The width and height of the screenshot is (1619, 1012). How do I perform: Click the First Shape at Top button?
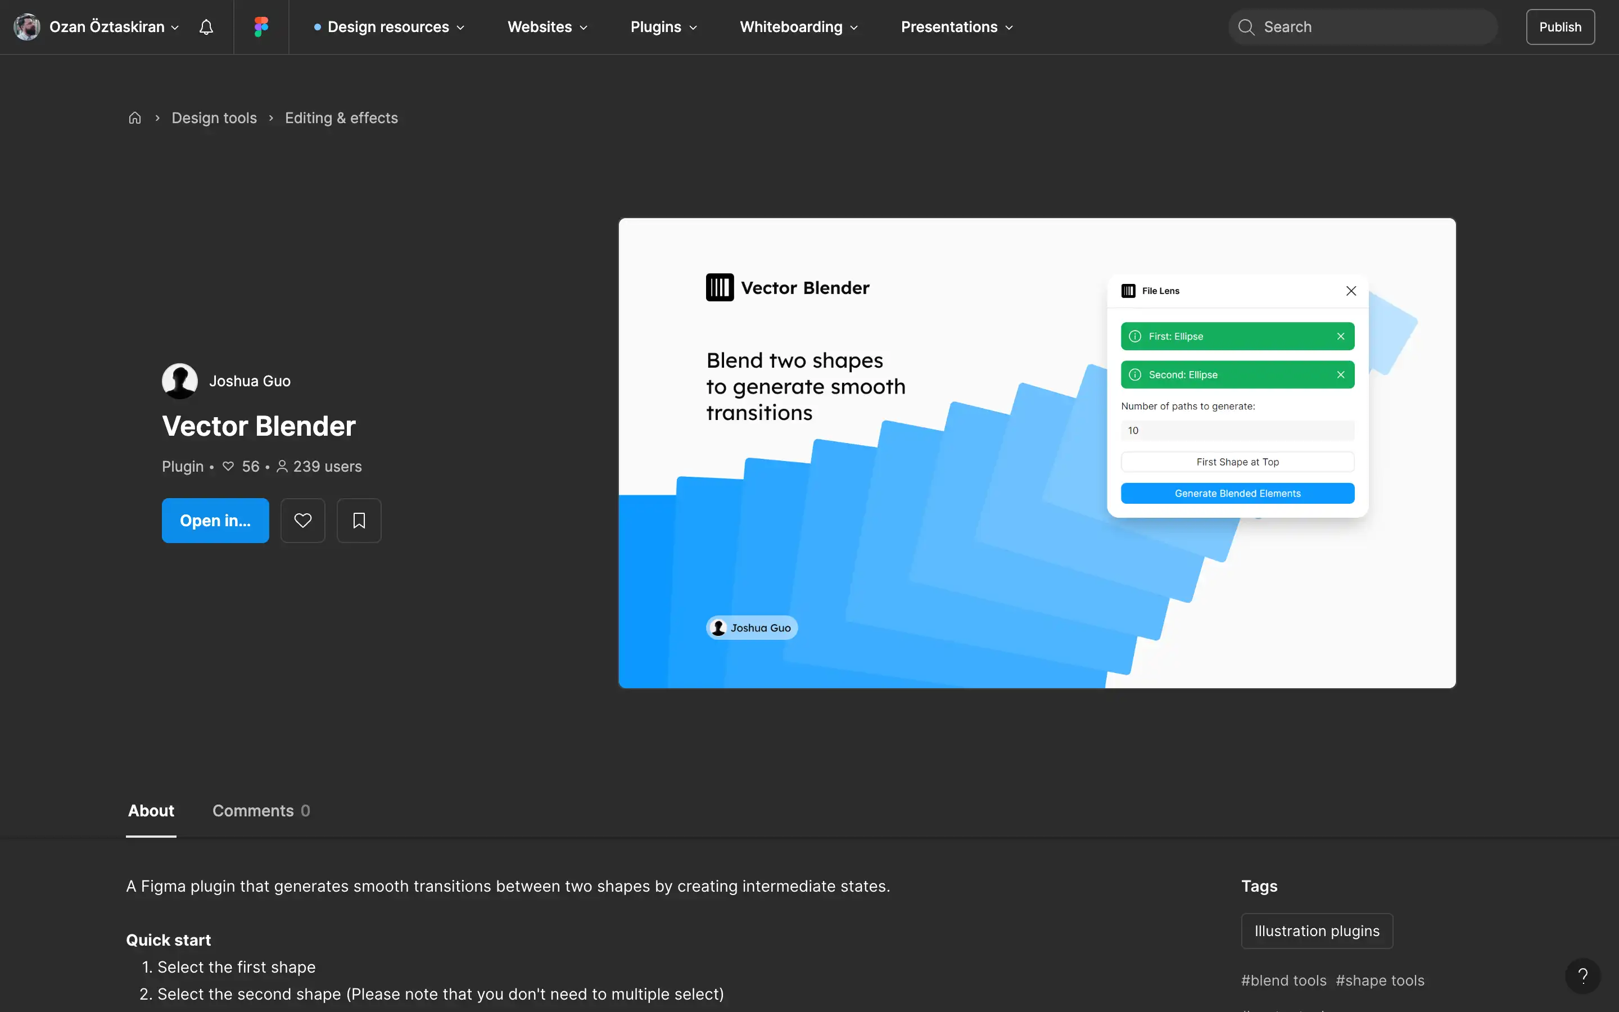click(1237, 462)
